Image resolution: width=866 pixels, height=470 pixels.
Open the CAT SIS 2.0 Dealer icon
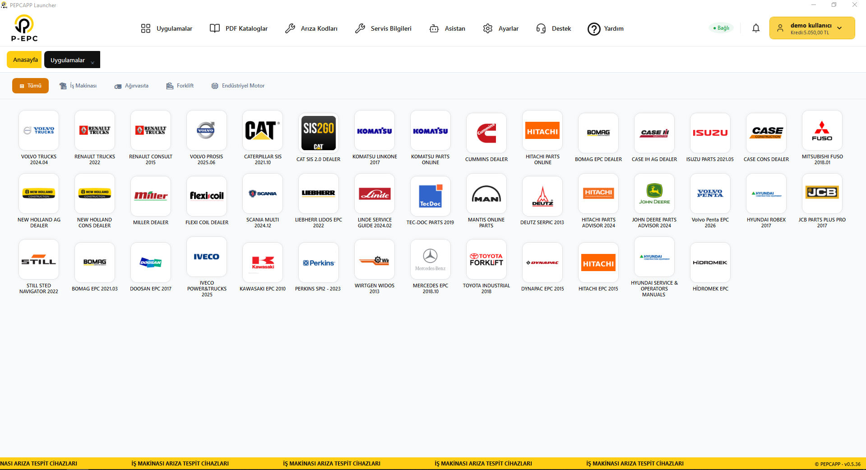tap(319, 133)
